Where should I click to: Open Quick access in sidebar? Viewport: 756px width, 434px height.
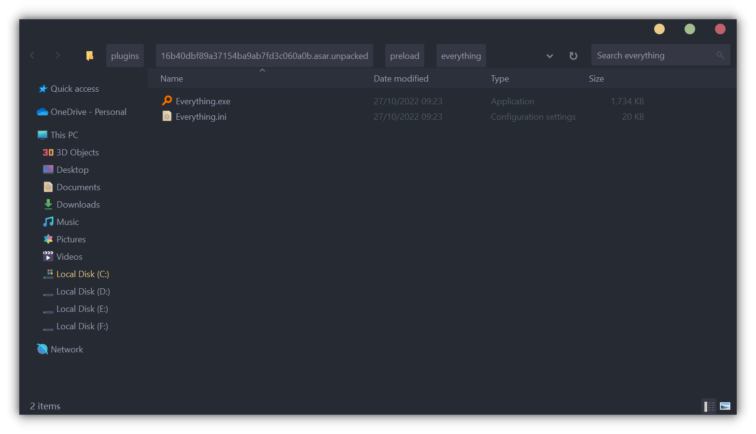tap(75, 89)
